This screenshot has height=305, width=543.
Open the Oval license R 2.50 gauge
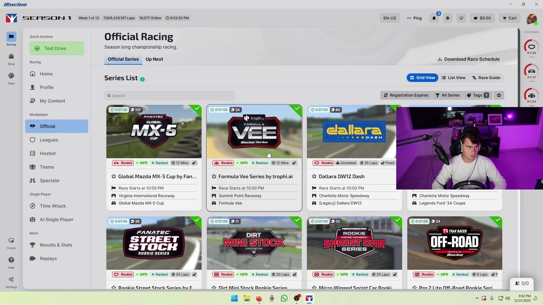tap(531, 47)
